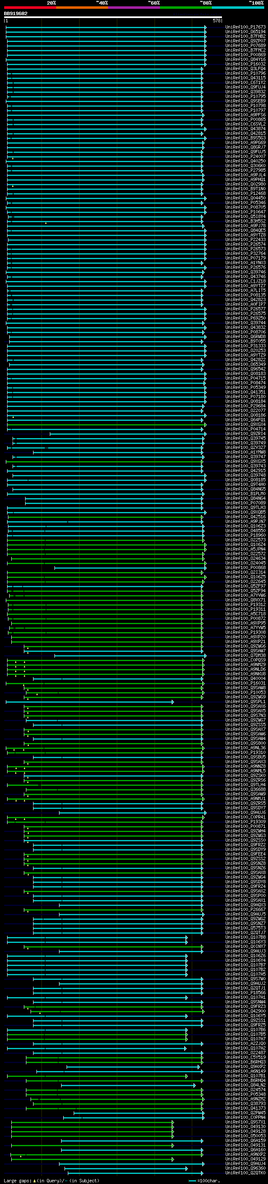The image size is (268, 1184).
Task: Select the UniRef100_P00869 label
Action: 245,55
